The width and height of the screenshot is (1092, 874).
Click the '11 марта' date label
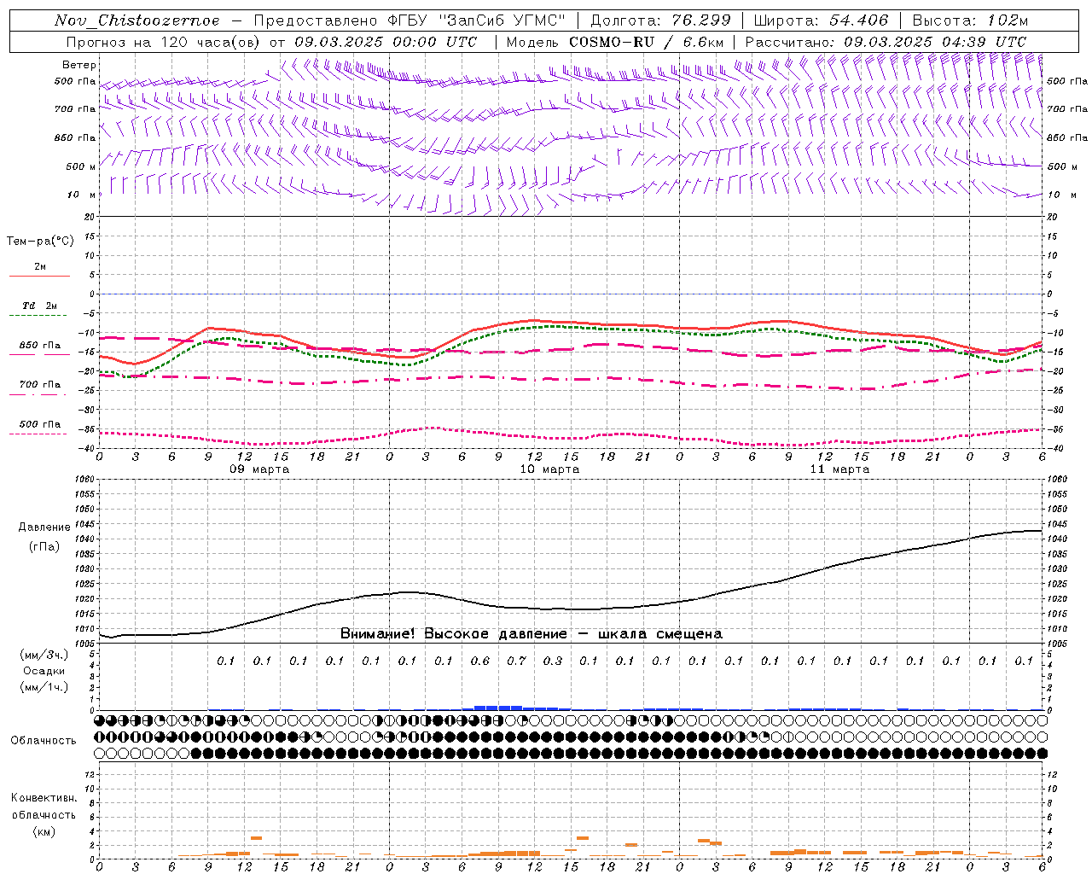coord(839,469)
